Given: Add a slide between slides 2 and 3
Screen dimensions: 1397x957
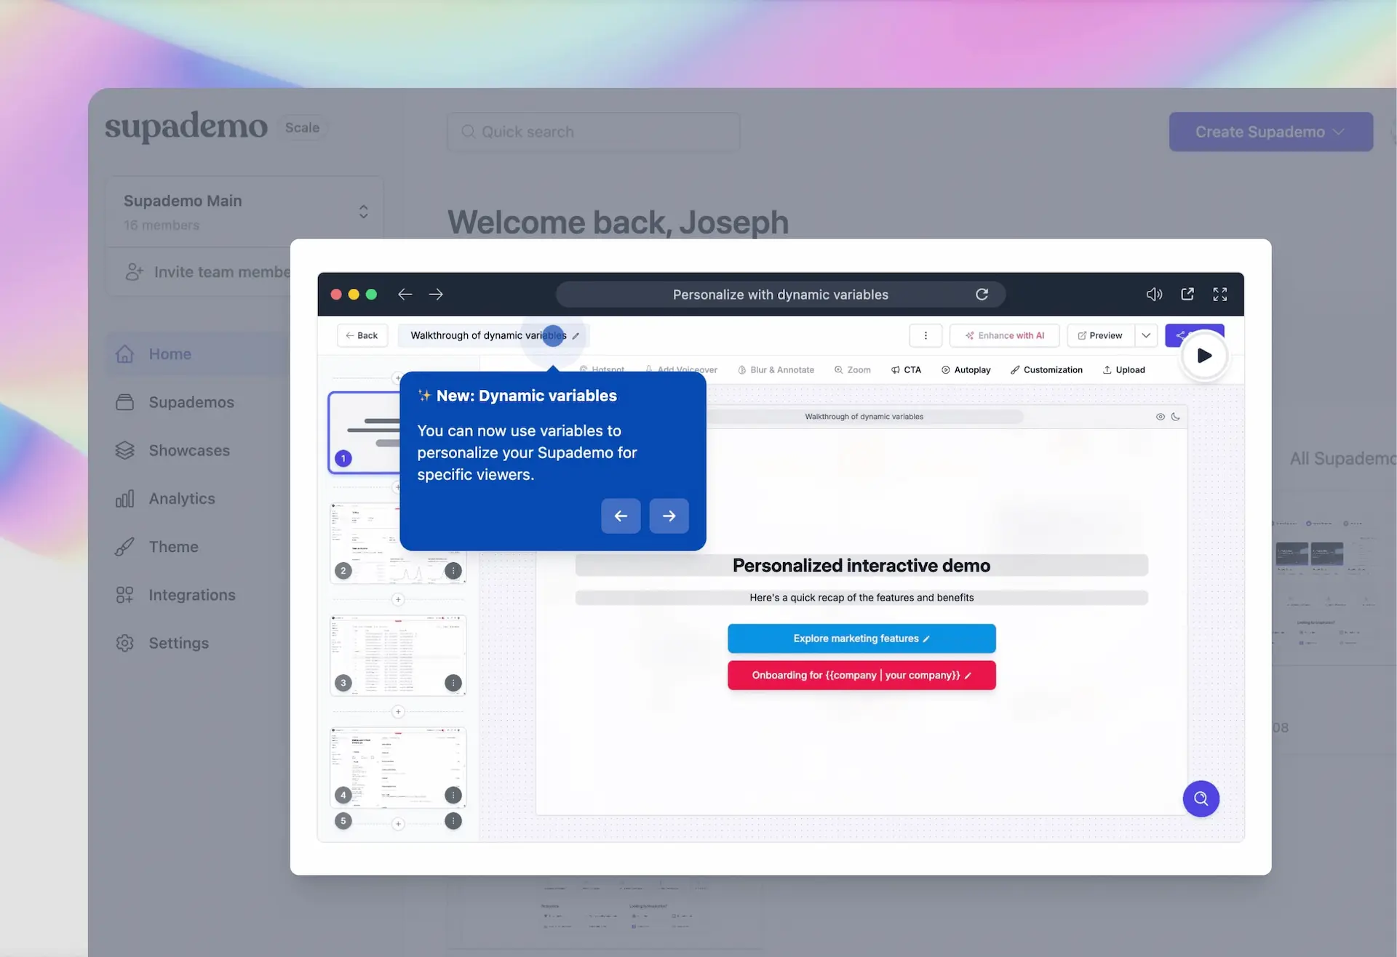Looking at the screenshot, I should coord(398,599).
